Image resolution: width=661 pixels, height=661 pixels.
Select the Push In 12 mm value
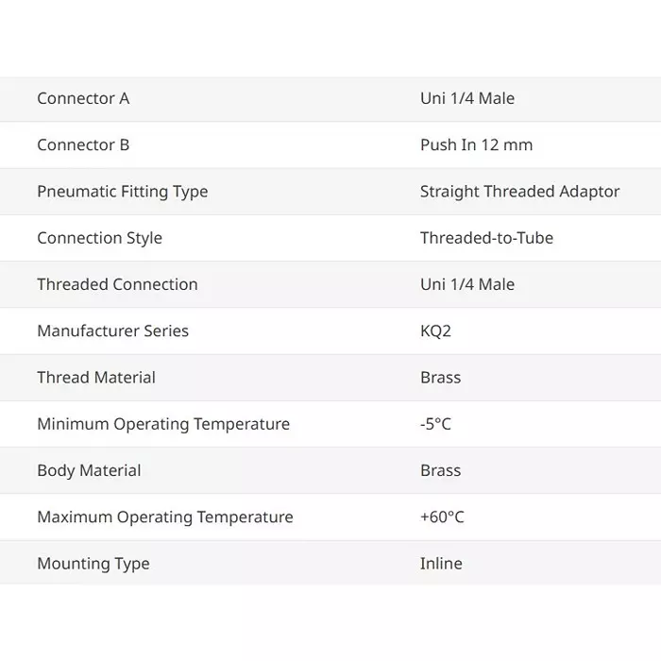coord(476,144)
